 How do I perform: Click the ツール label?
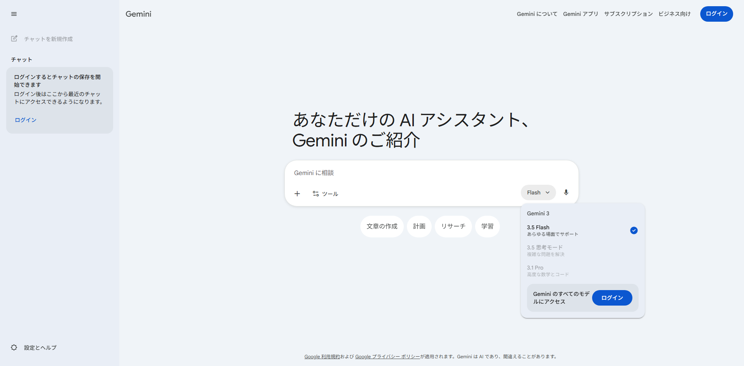tap(330, 194)
